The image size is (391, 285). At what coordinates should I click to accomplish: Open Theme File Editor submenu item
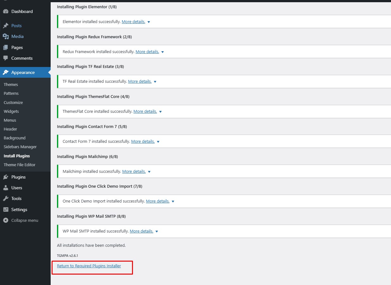click(x=20, y=165)
